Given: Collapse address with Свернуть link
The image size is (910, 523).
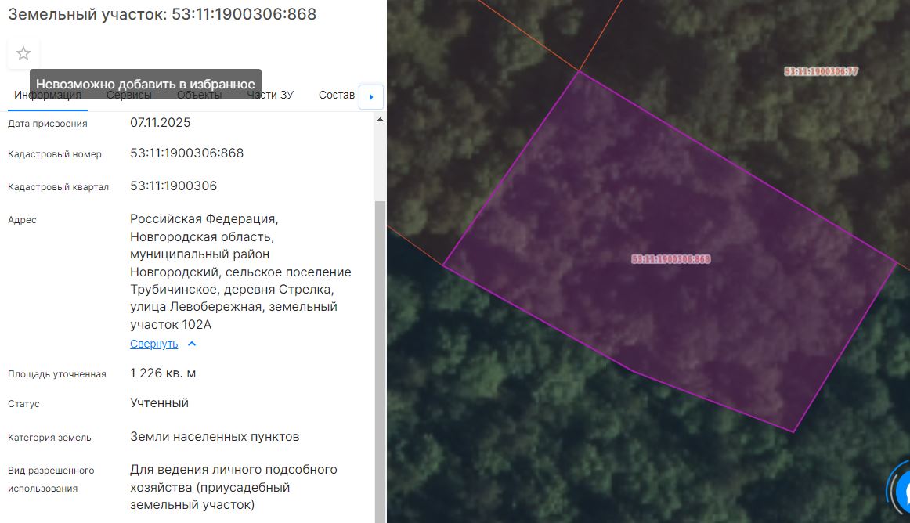Looking at the screenshot, I should [x=153, y=344].
